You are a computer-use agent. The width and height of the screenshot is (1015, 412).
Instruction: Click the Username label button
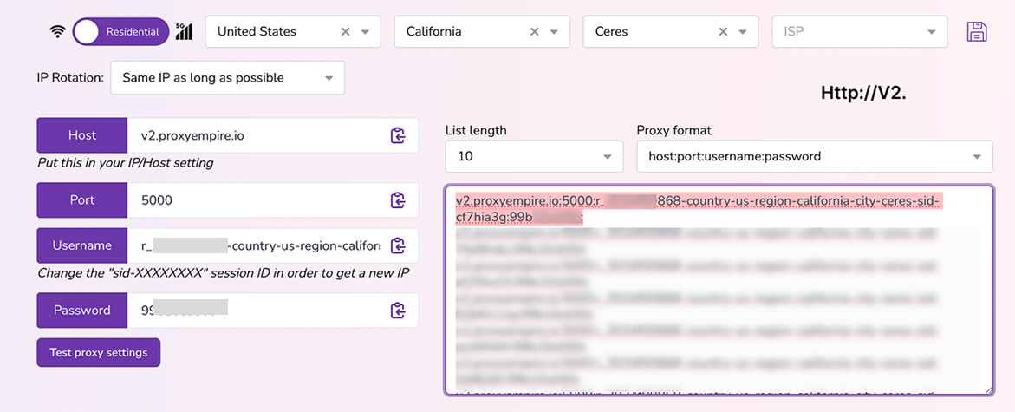pyautogui.click(x=82, y=245)
